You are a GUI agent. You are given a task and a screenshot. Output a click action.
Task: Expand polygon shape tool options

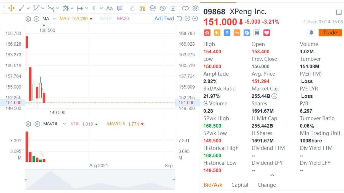pyautogui.click(x=43, y=8)
